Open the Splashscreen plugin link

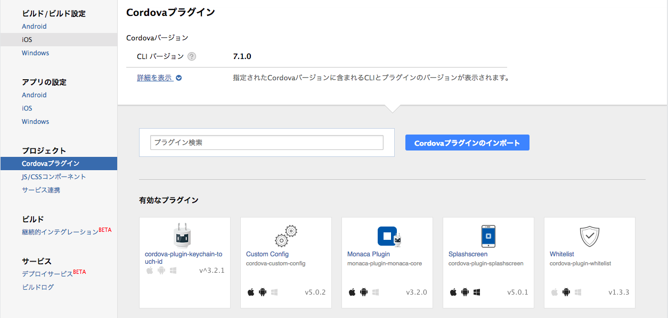tap(468, 254)
